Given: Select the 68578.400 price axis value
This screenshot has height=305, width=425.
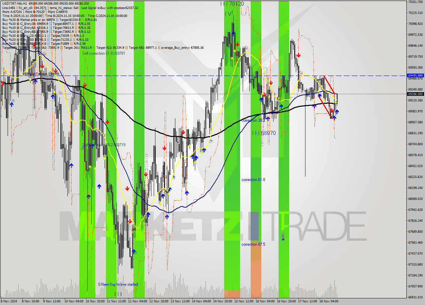Looking at the screenshot, I should [x=415, y=155].
